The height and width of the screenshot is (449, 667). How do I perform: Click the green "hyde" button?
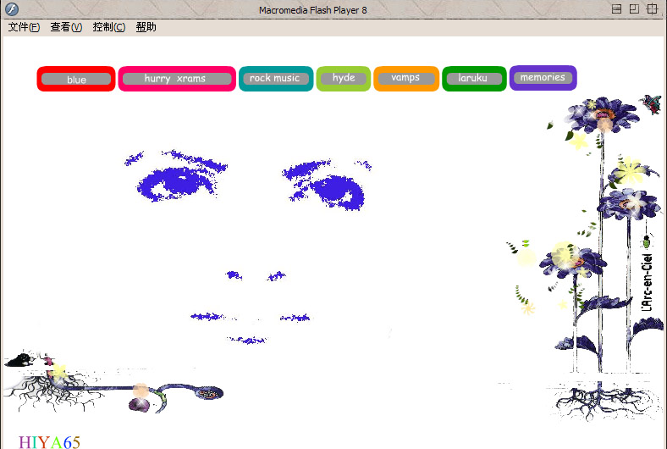[x=344, y=78]
